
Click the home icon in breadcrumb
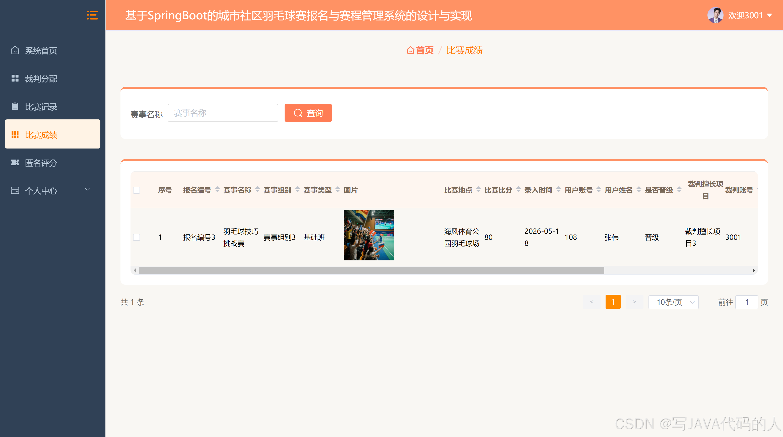click(x=410, y=50)
